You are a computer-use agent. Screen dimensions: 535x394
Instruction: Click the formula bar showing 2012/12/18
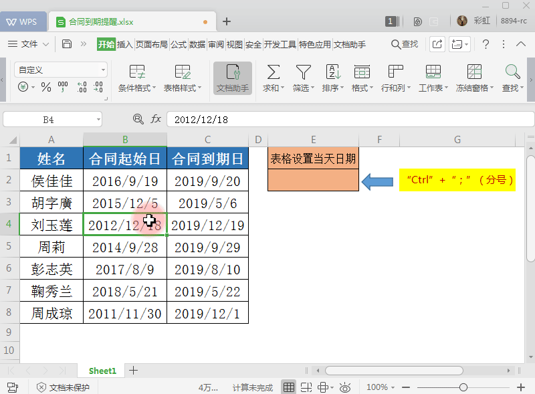pyautogui.click(x=350, y=120)
